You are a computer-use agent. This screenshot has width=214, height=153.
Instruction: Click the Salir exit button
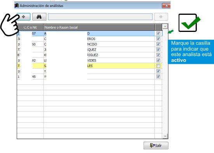[156, 146]
